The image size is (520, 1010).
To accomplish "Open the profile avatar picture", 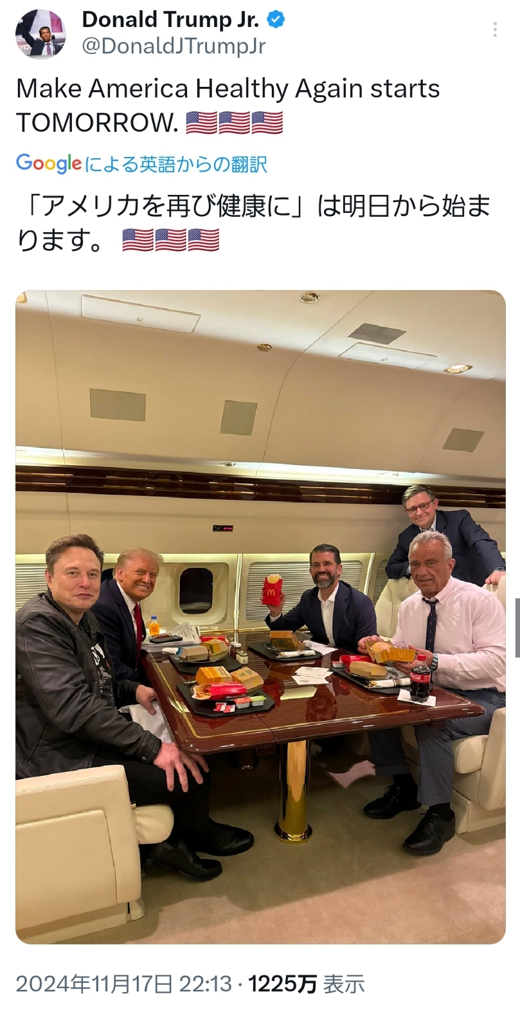I will [x=41, y=33].
